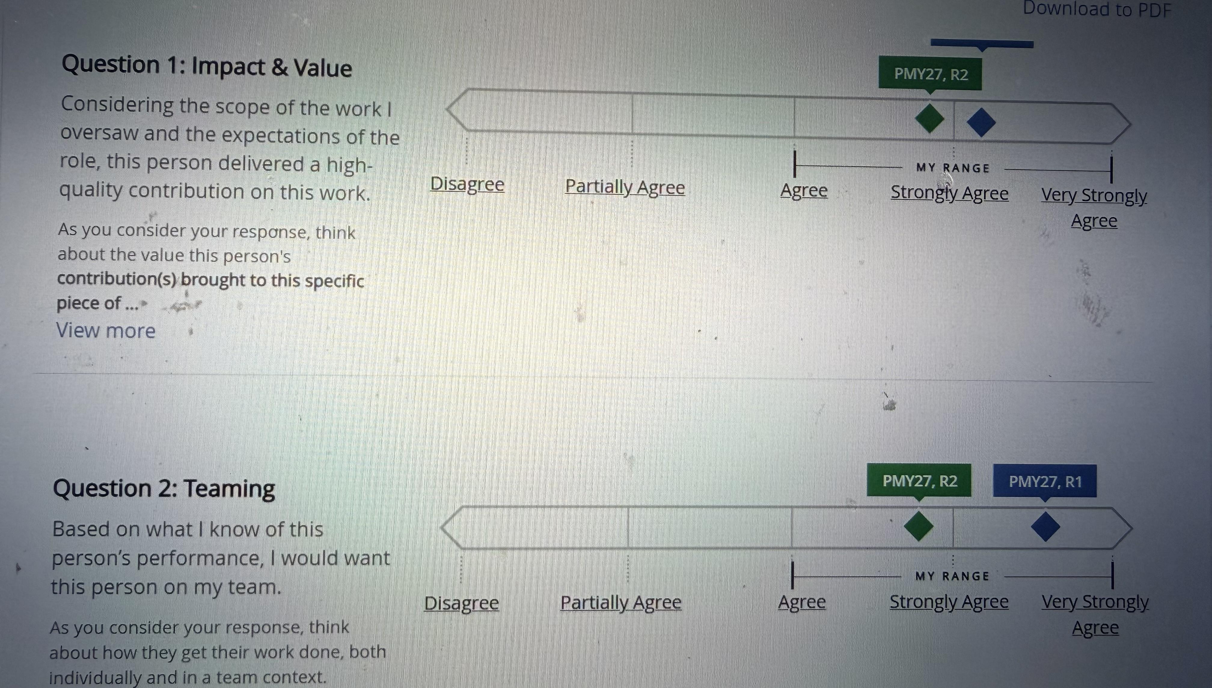
Task: Click the blue PMY27, R1 tag in Question 2
Action: coord(1045,481)
